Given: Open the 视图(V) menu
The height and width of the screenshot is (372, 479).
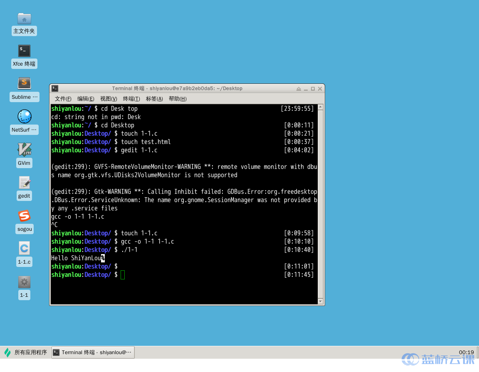Looking at the screenshot, I should coord(109,99).
